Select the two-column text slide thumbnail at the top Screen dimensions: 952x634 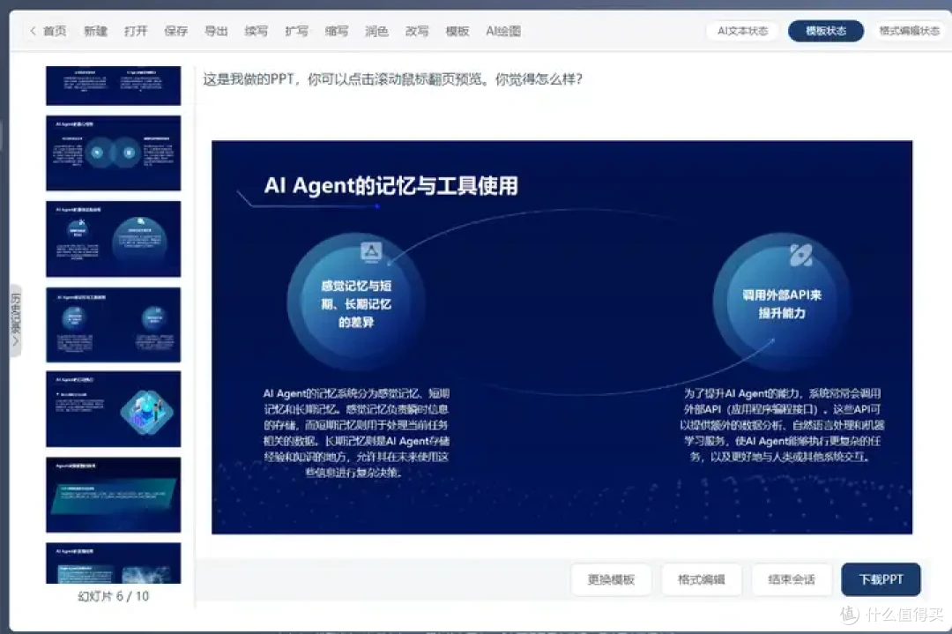coord(114,86)
